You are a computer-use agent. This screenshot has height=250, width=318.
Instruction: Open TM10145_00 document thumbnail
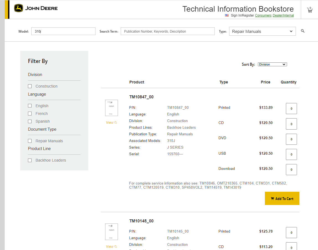pyautogui.click(x=112, y=232)
